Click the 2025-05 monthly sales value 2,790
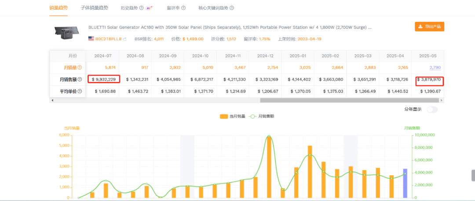Viewport: 475px width, 201px height. [435, 67]
